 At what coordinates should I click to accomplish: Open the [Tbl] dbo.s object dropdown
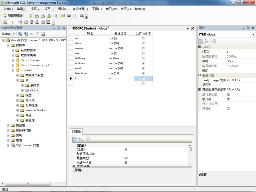tap(253, 34)
